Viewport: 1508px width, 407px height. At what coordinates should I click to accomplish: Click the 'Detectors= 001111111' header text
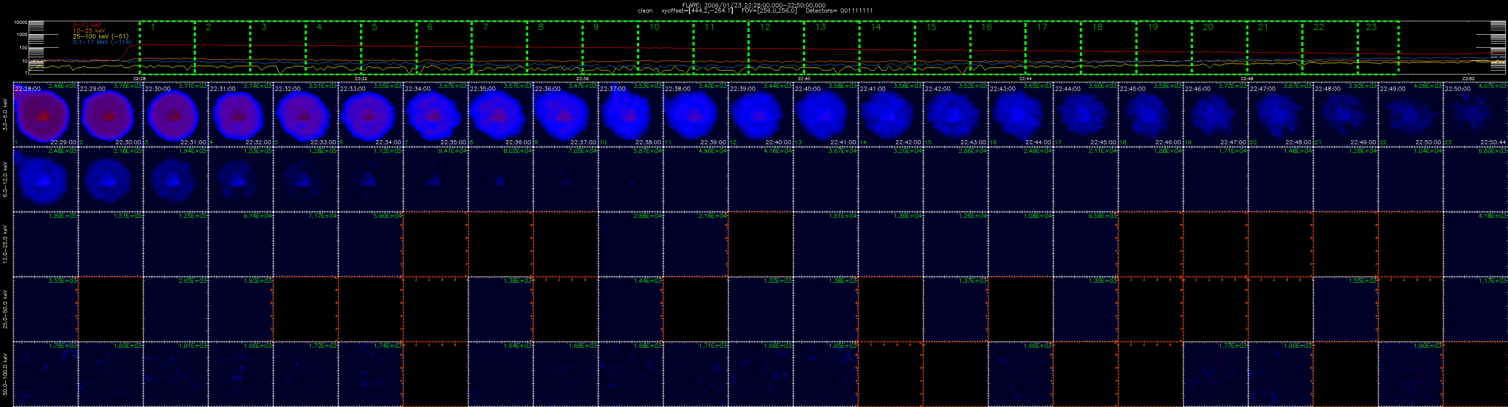(x=839, y=10)
